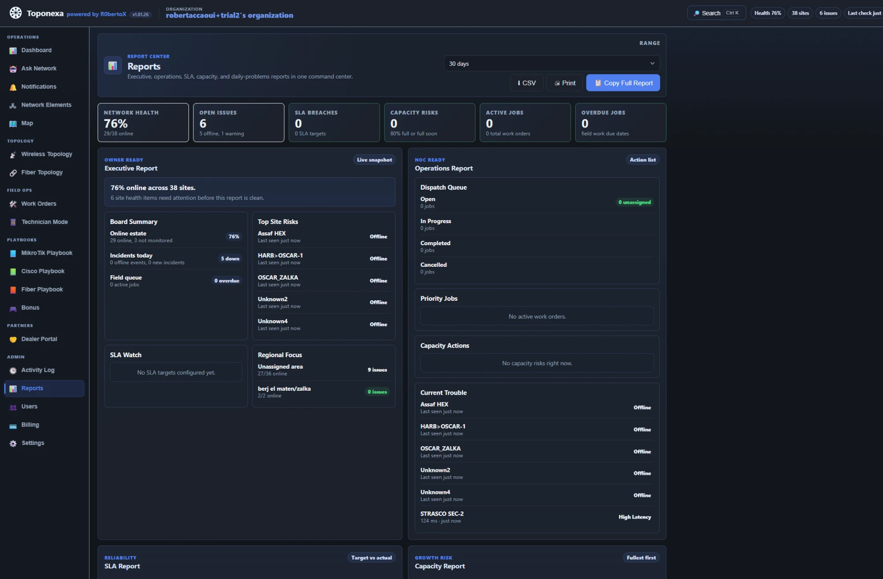Select the Network Elements icon

coord(13,105)
